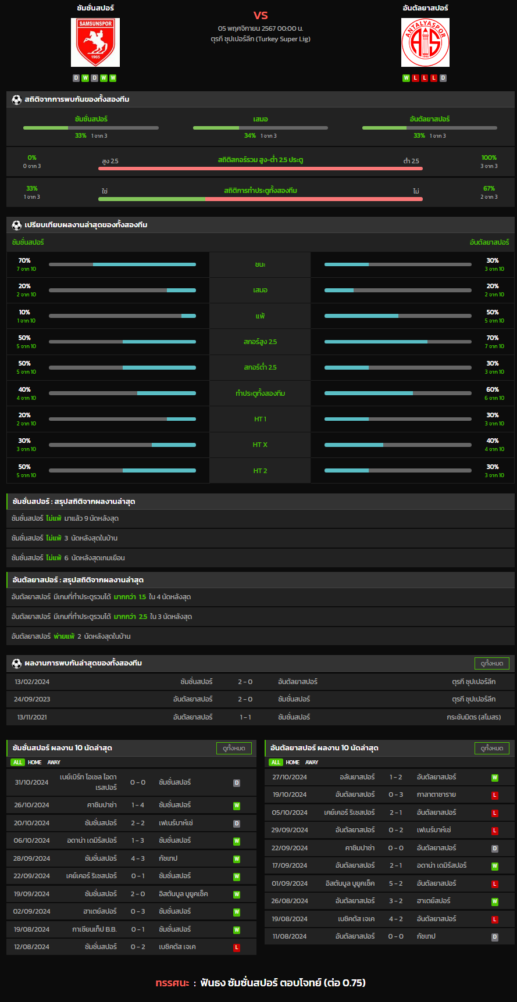Click soccer ball icon beside ผลงานการพบกันล่าสุดของทั้งสองทีม
Screen dimensions: 517x1002
[x=16, y=663]
